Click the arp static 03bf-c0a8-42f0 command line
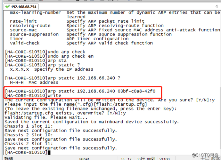221x160 pixels. [x=80, y=91]
